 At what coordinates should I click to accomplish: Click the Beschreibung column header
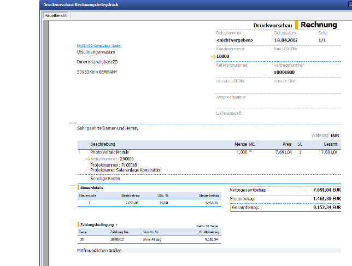(x=102, y=144)
